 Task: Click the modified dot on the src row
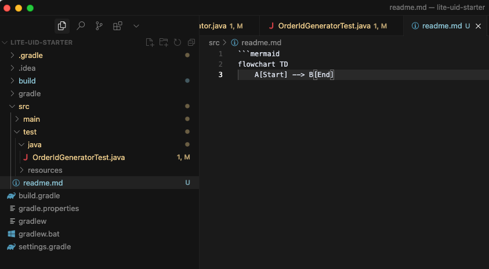tap(187, 106)
